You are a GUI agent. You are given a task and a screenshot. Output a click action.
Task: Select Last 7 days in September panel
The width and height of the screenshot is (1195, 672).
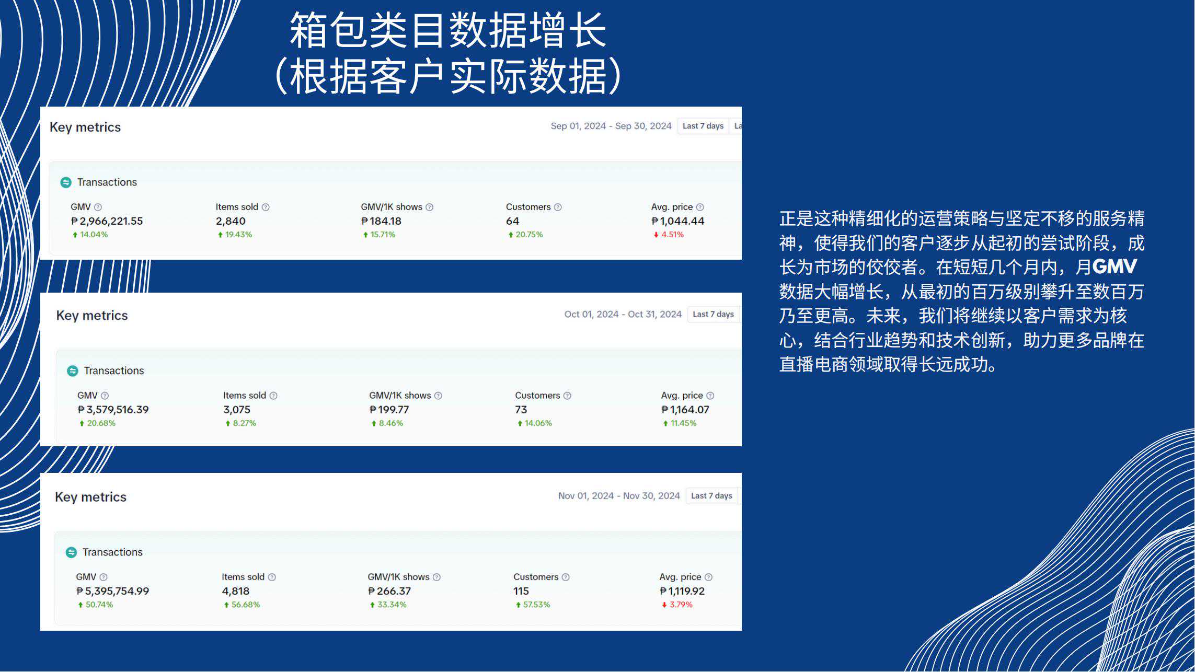tap(703, 126)
